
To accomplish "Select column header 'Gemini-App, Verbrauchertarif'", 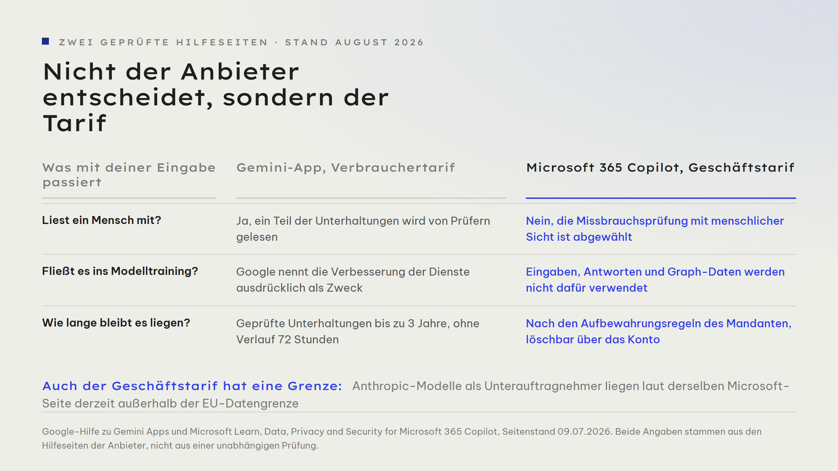I will click(x=346, y=168).
